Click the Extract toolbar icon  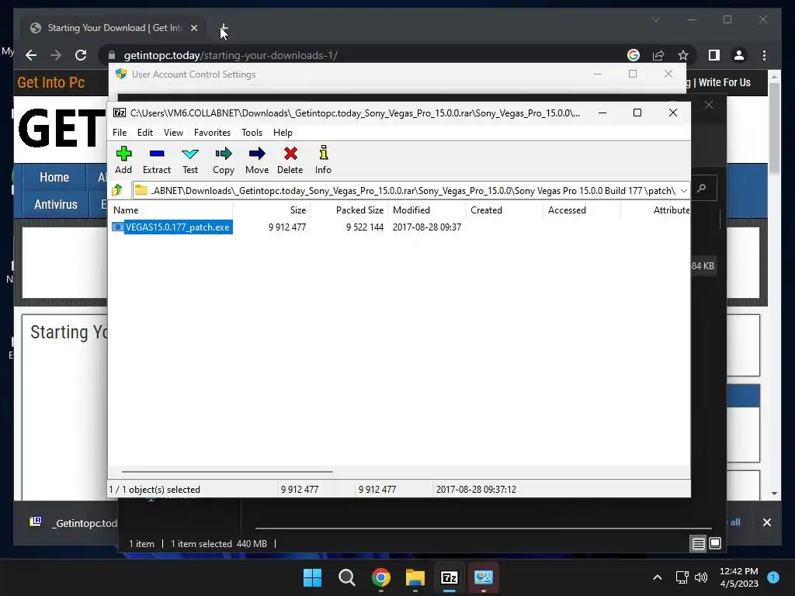[157, 160]
